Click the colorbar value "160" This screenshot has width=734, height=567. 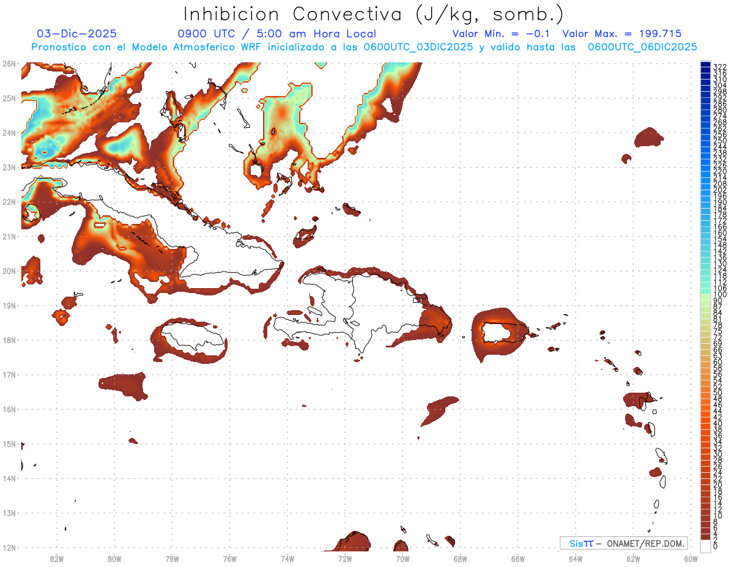click(x=720, y=233)
